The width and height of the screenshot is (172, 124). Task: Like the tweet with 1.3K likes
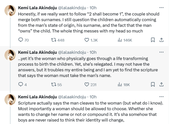click(x=87, y=40)
